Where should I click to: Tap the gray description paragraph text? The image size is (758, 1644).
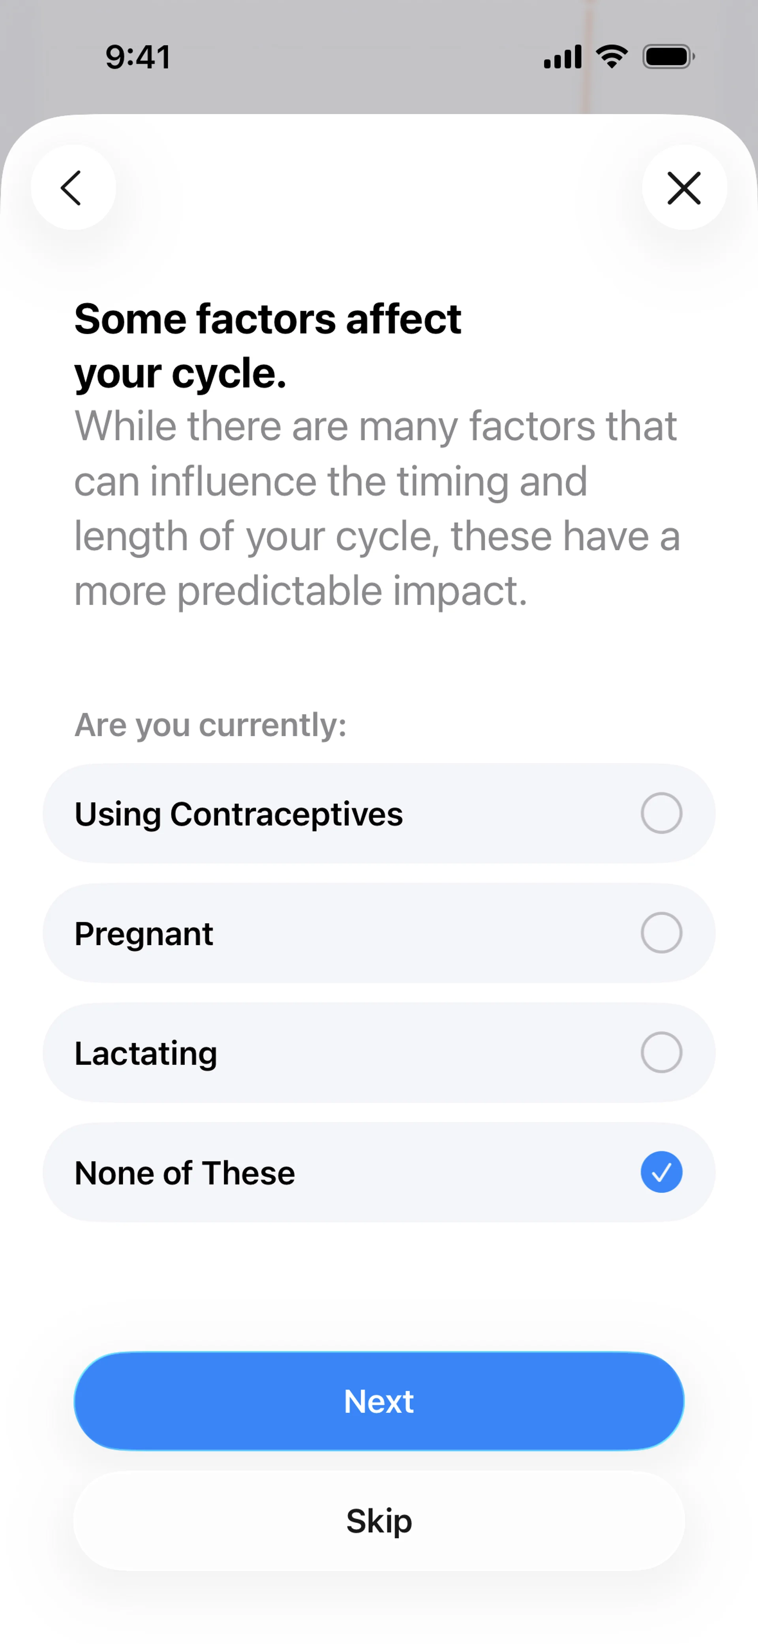coord(377,508)
